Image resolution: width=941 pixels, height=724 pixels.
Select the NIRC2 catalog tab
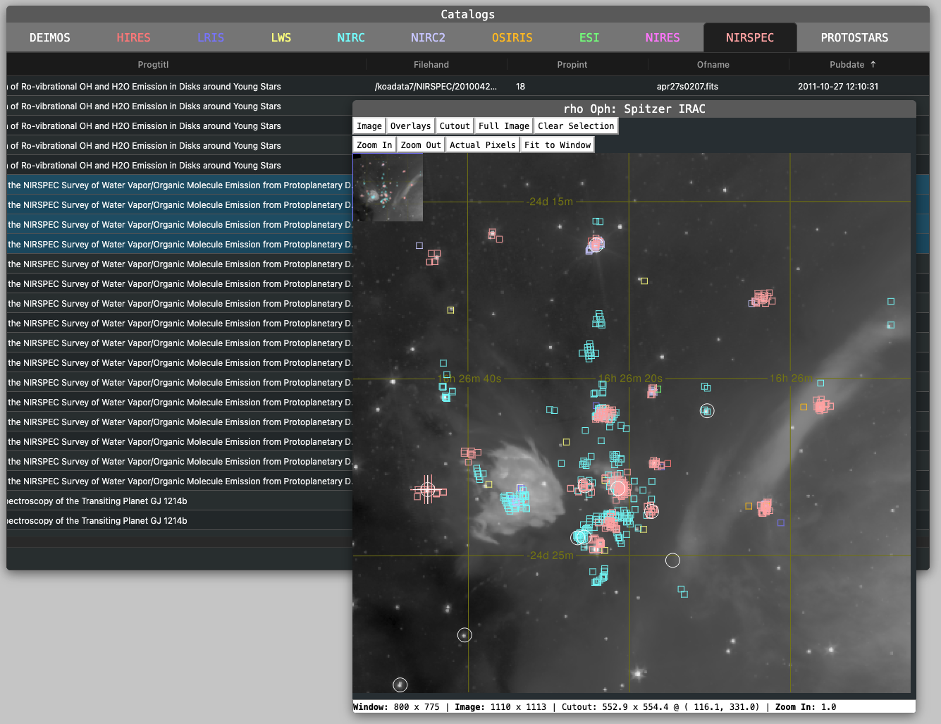tap(428, 37)
